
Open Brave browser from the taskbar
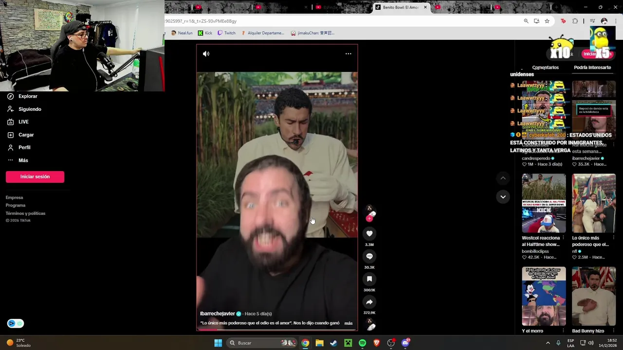coord(376,343)
